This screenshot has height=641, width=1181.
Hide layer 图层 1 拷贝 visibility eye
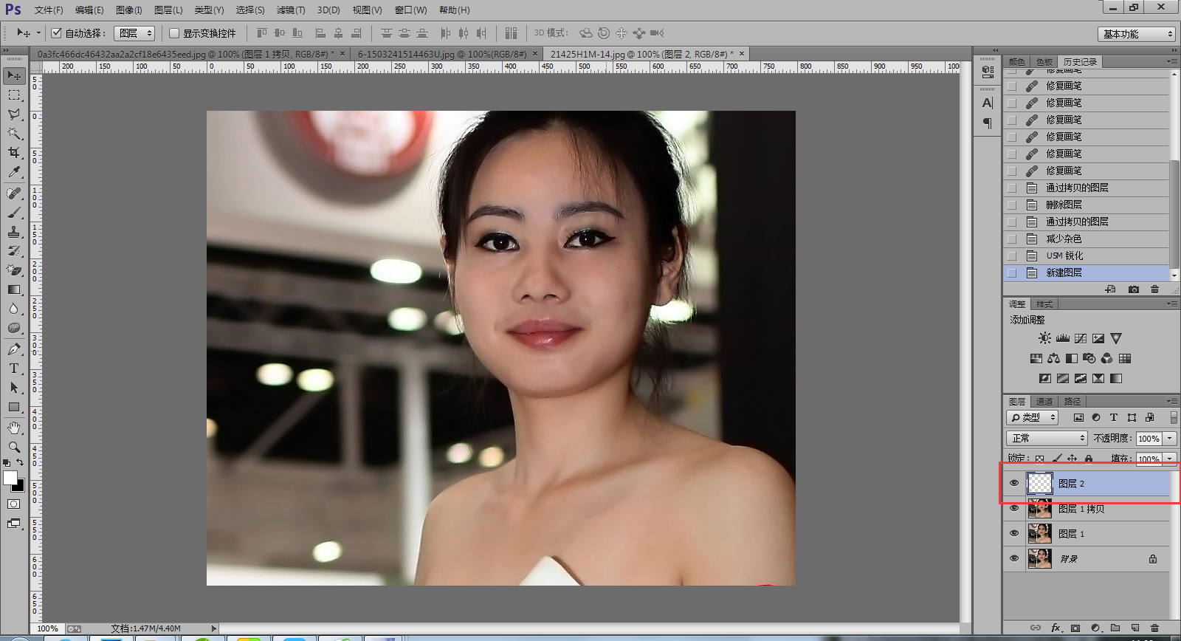coord(1014,509)
